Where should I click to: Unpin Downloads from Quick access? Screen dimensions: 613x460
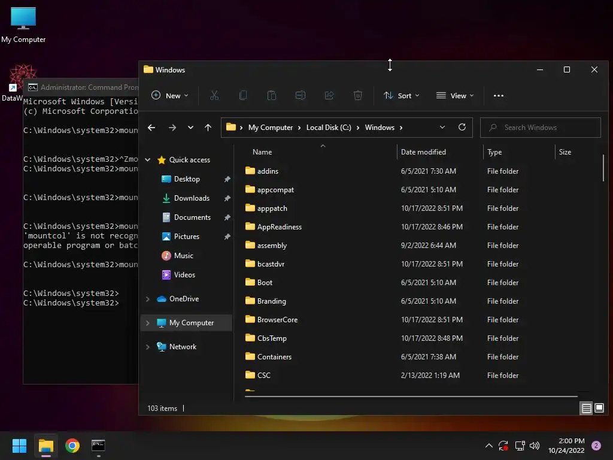tap(227, 198)
